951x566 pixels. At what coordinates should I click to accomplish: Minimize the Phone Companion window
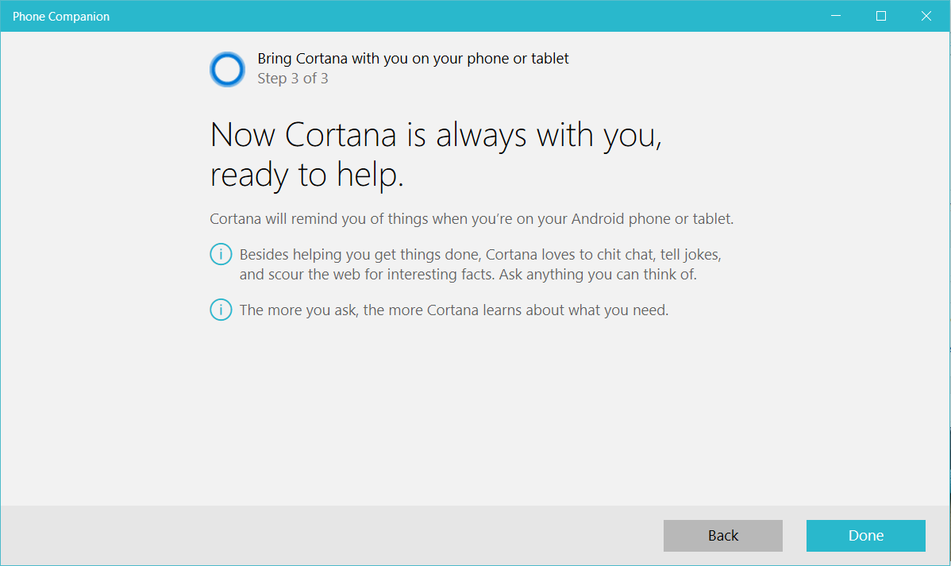pyautogui.click(x=836, y=16)
